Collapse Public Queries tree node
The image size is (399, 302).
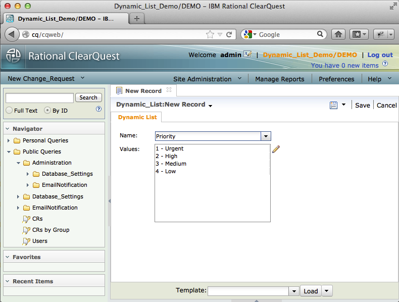point(9,152)
